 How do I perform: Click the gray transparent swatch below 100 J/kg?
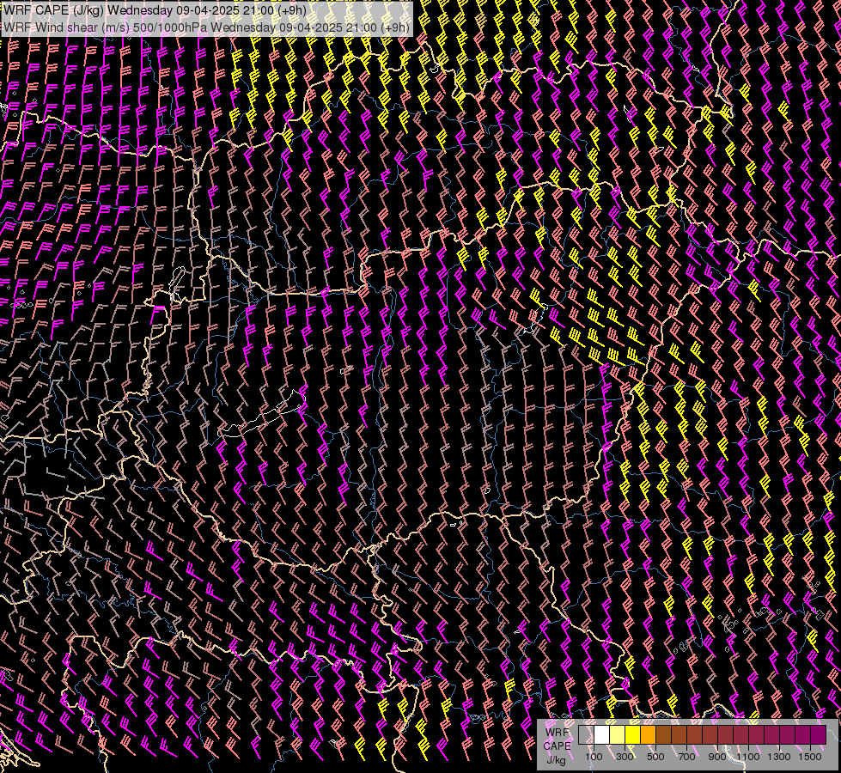586,735
